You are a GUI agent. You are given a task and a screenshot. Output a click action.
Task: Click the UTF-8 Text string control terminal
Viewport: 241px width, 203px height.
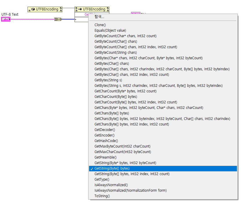point(6,19)
